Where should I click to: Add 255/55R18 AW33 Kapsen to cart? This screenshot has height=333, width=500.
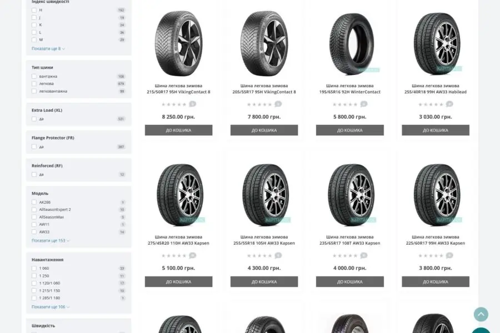pos(264,282)
